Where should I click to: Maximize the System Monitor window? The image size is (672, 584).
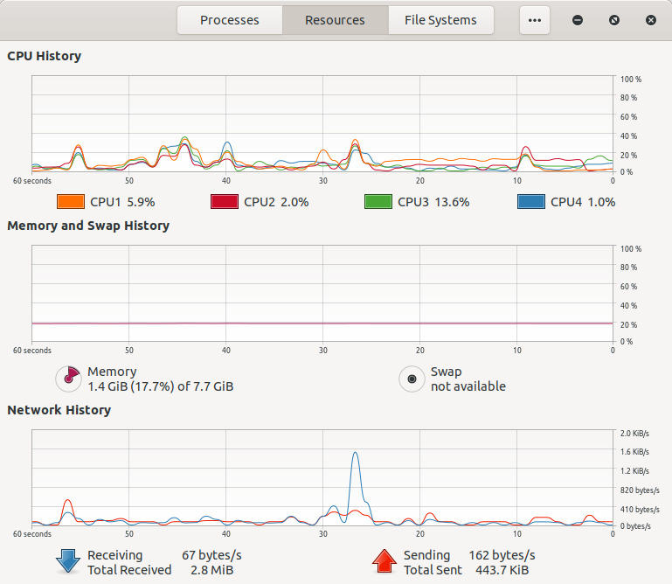[x=614, y=20]
